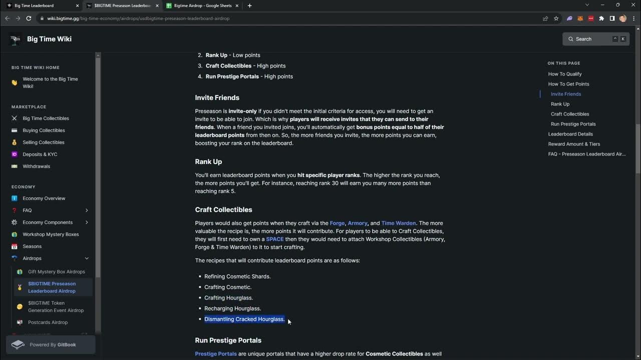
Task: Click the FAQ question mark icon
Action: (15, 210)
